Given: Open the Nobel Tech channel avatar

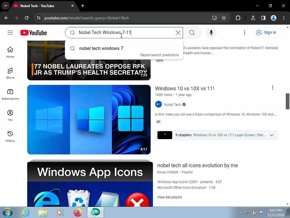Looking at the screenshot, I should [x=159, y=104].
